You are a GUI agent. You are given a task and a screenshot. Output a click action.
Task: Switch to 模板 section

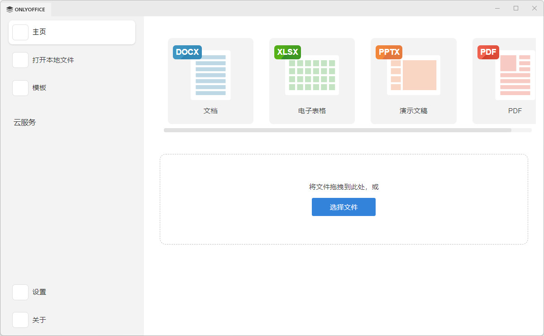[x=39, y=88]
